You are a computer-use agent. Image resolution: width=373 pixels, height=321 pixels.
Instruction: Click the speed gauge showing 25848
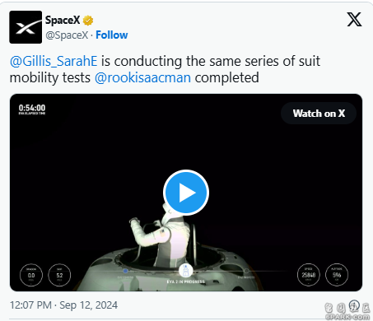309,275
